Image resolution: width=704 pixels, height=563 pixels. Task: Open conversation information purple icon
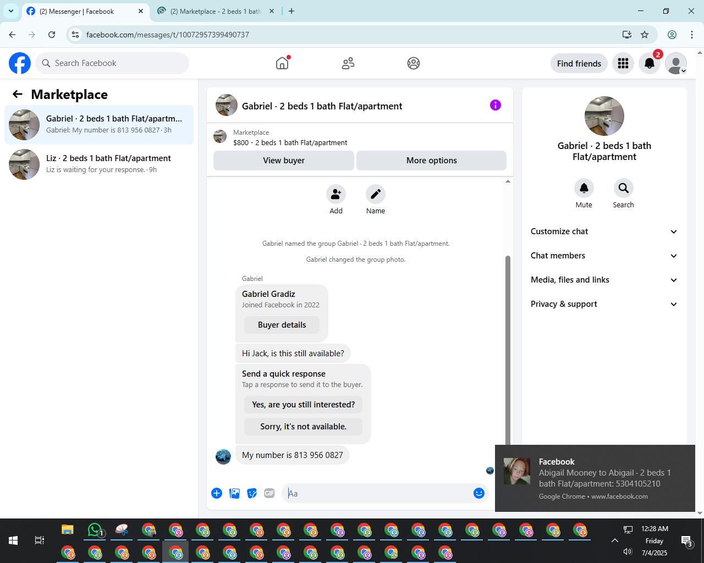496,105
